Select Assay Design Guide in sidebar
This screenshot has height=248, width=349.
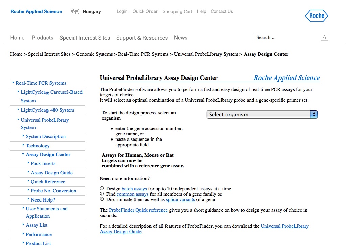coord(52,173)
